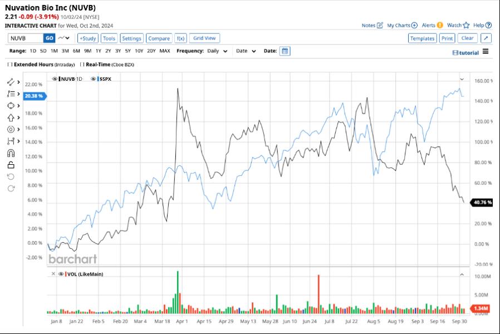Screen dimensions: 500x334
Task: Click the My Charts plus icon
Action: point(414,25)
